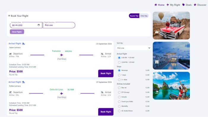208x117 pixels.
Task: Click the Dallas-Larnaca route text
Action: tap(15, 86)
